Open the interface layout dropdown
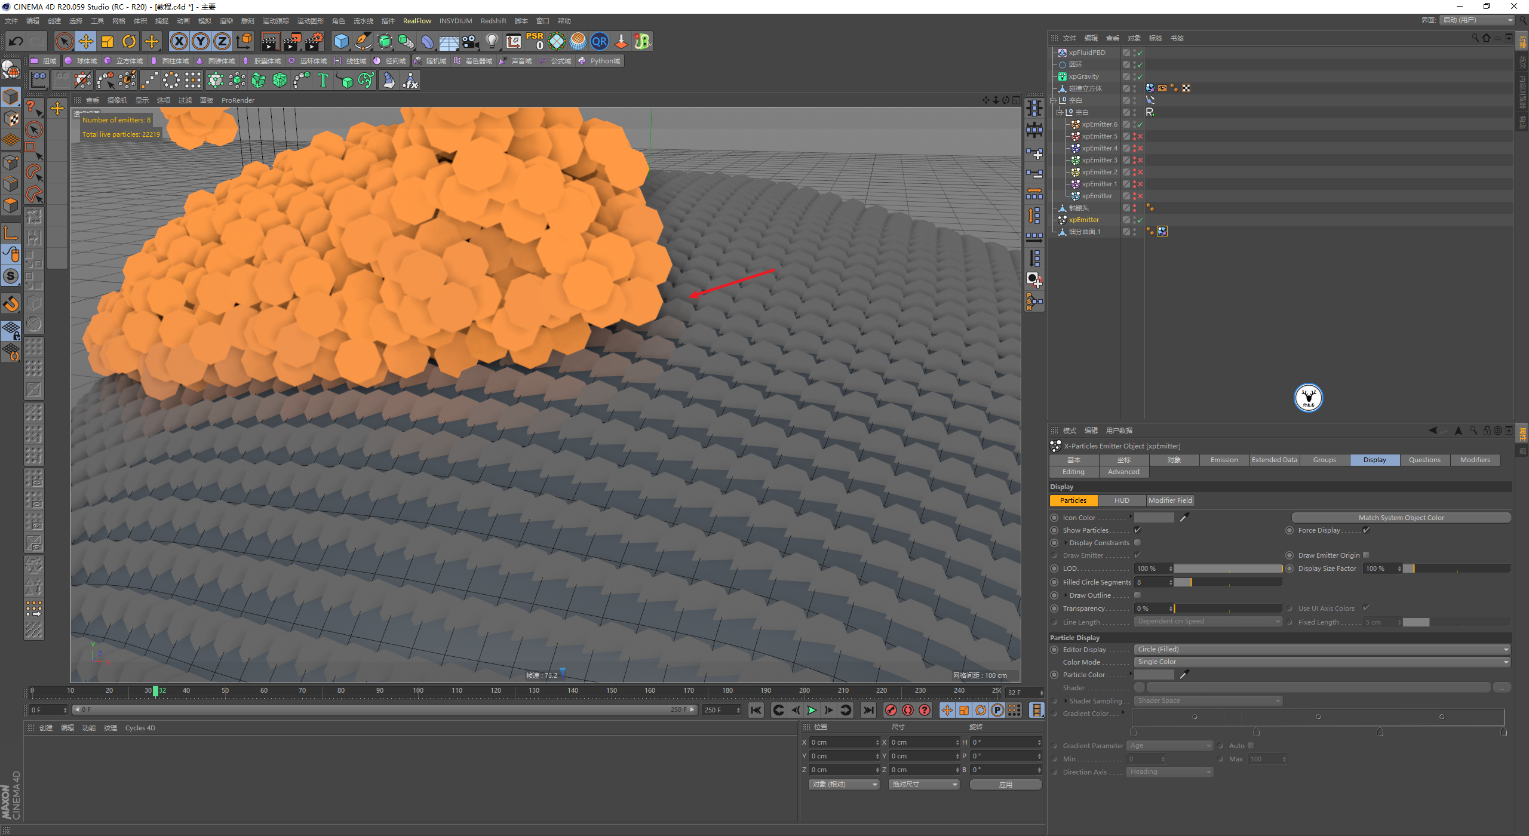Screen dimensions: 1529x836 1478,20
